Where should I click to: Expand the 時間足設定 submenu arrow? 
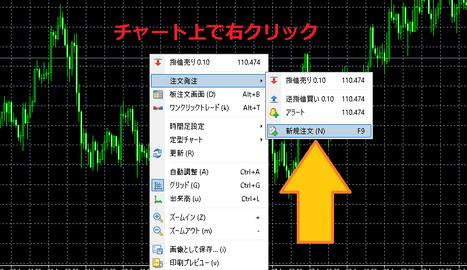coord(261,127)
